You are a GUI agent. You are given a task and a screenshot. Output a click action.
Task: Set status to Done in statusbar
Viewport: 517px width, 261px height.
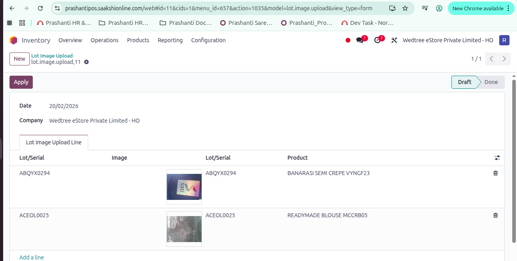(491, 82)
